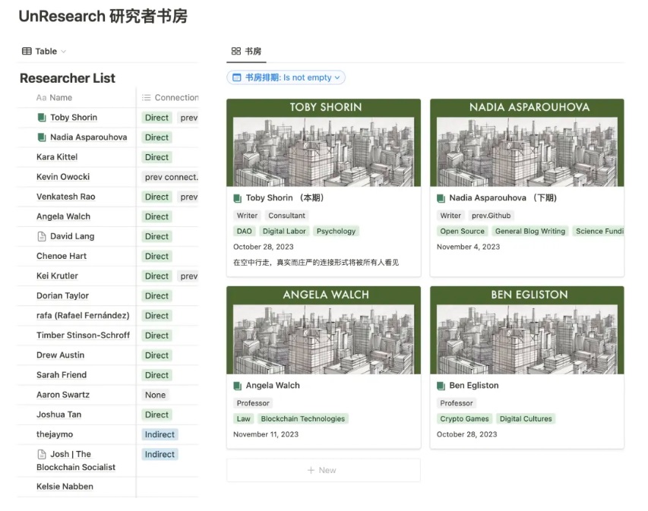Click gallery grid icon in 书房 tab
The width and height of the screenshot is (648, 511).
coord(235,52)
